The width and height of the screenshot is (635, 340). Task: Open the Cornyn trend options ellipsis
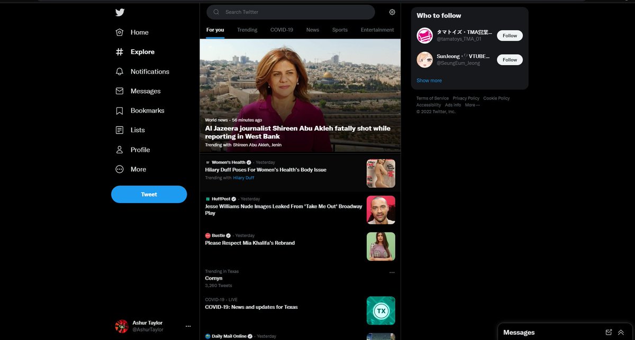(x=392, y=273)
